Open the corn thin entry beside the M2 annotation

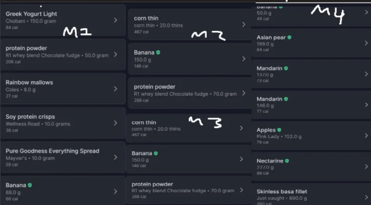pyautogui.click(x=189, y=25)
